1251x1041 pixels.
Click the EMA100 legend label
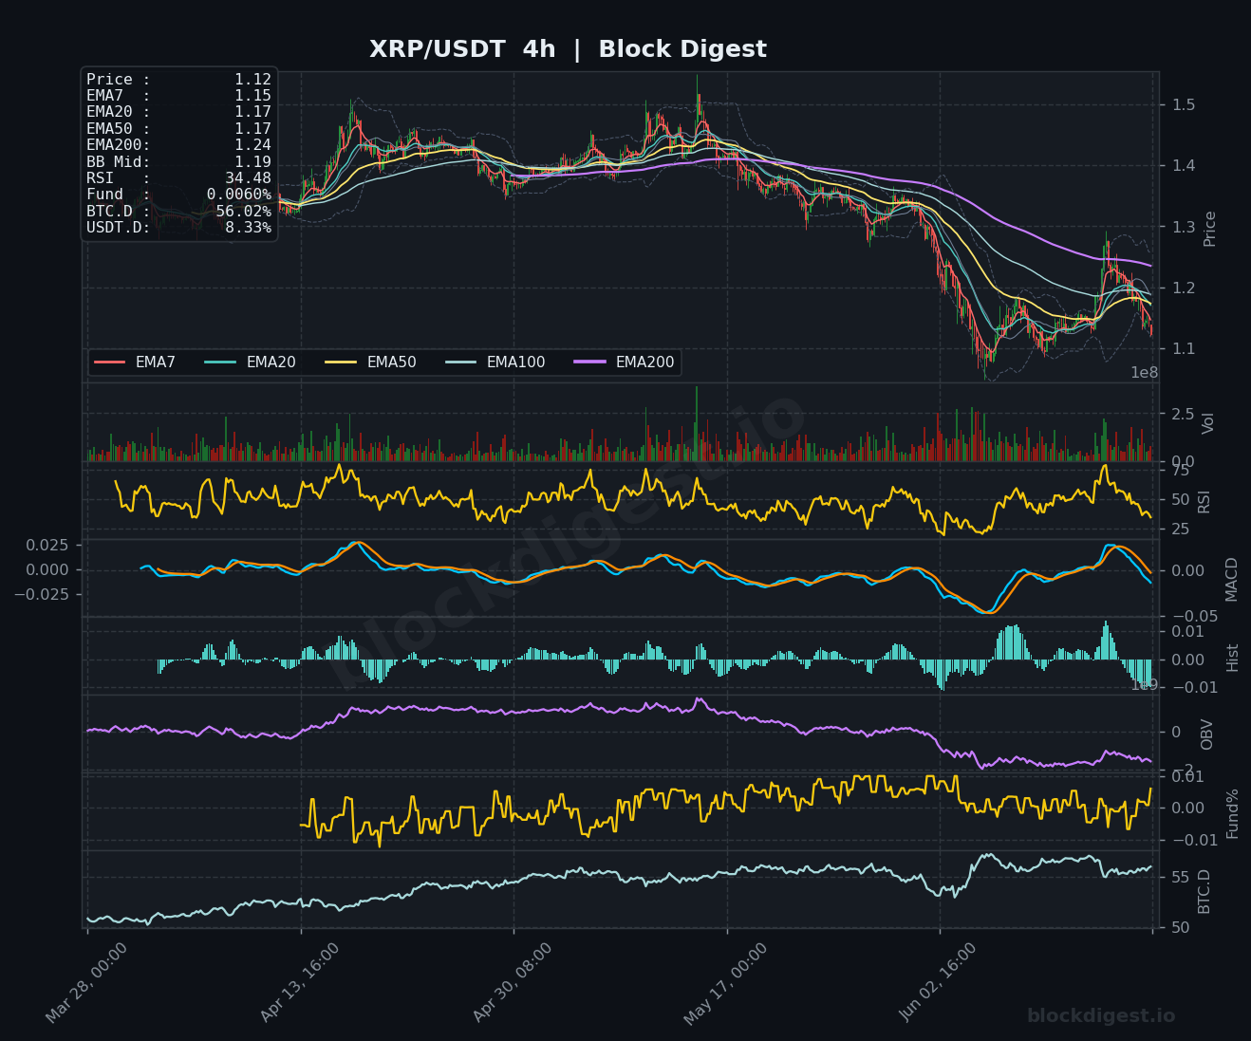tap(515, 362)
